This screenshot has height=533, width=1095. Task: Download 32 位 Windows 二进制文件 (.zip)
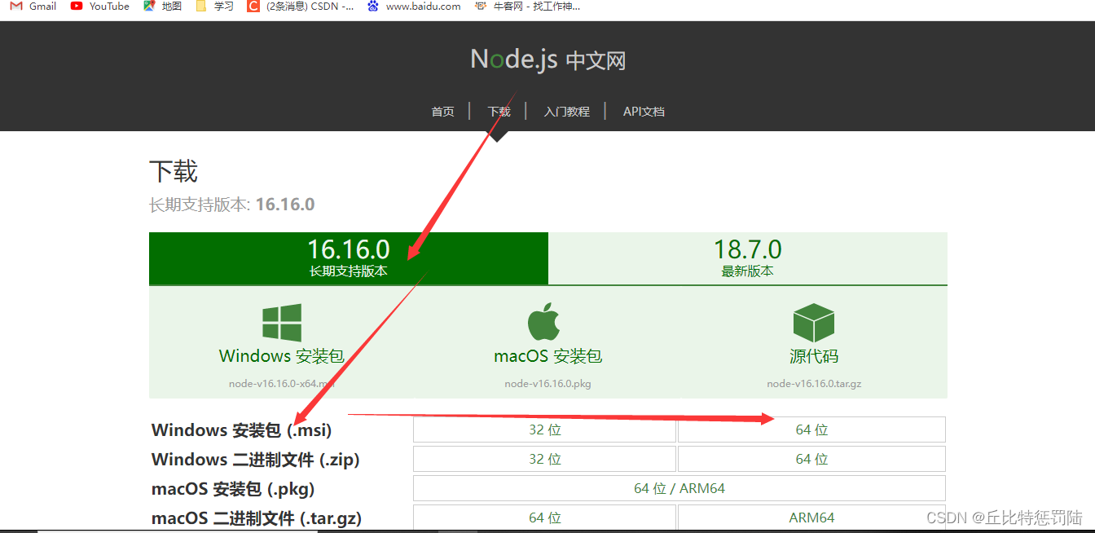coord(544,459)
